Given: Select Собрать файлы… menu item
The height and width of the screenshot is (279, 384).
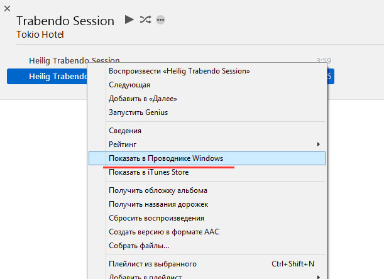Looking at the screenshot, I should [139, 246].
